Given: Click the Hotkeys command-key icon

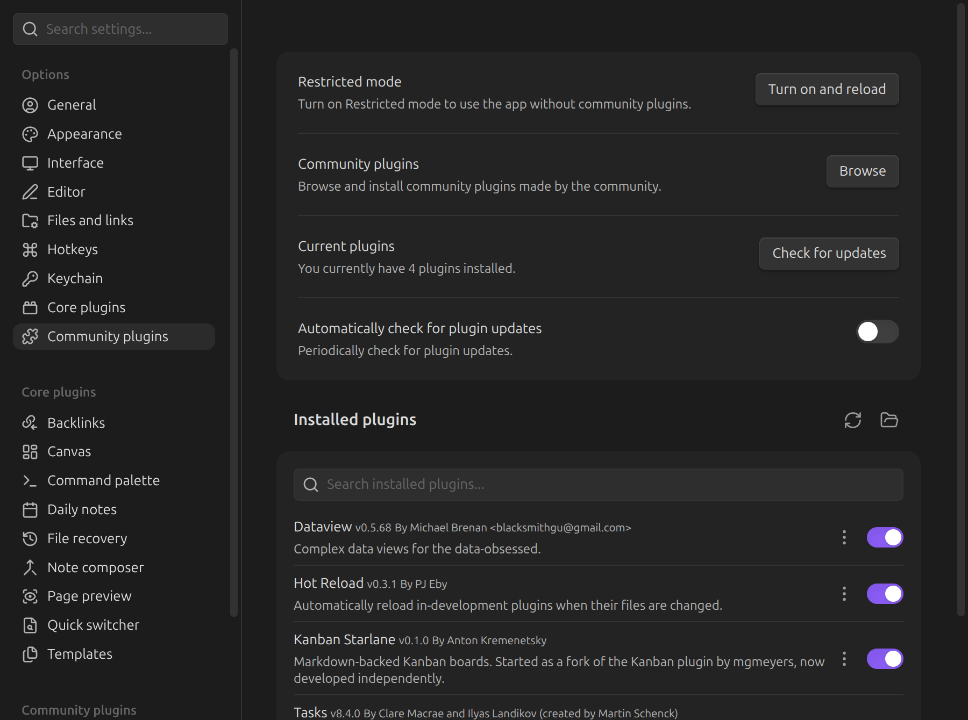Looking at the screenshot, I should pos(30,250).
